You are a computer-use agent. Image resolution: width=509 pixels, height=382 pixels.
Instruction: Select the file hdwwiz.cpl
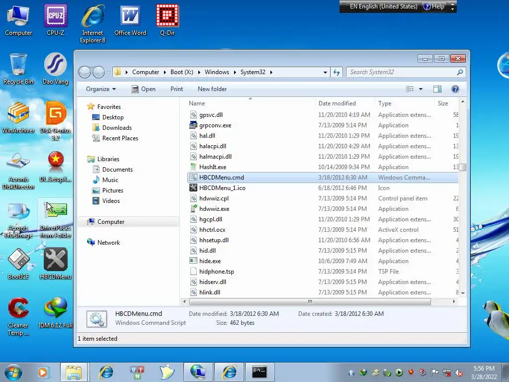214,198
